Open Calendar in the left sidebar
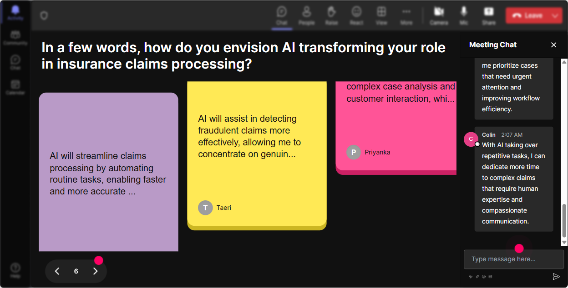 coord(15,87)
